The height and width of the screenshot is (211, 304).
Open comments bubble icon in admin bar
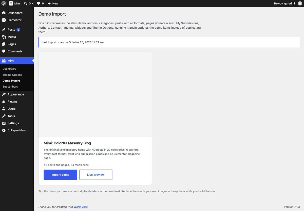tap(39, 4)
